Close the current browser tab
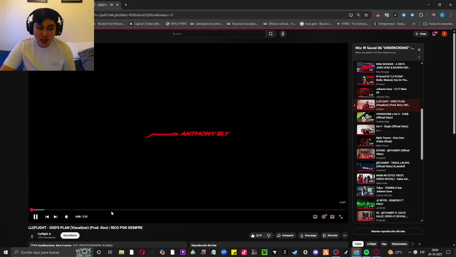 tap(117, 5)
